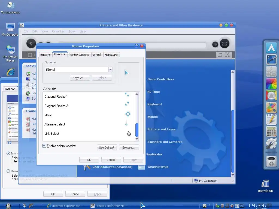This screenshot has height=209, width=279.
Task: Select the Start menu radio button
Action: click(8, 153)
